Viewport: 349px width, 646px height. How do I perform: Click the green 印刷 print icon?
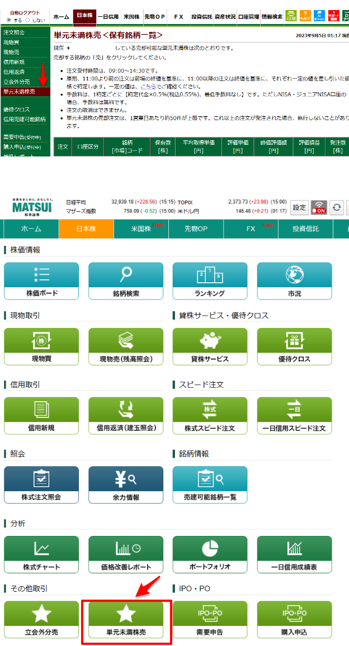tap(291, 16)
